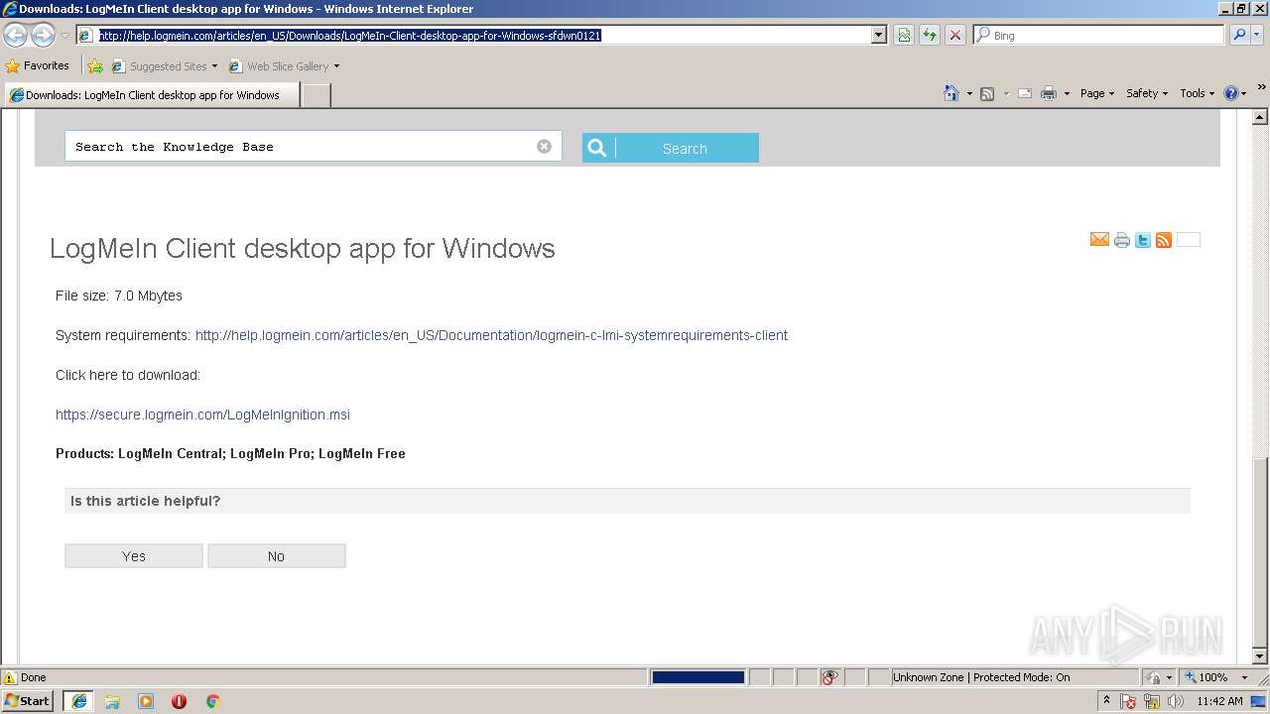Click the clock showing 11:42 AM
The image size is (1270, 714).
1219,701
